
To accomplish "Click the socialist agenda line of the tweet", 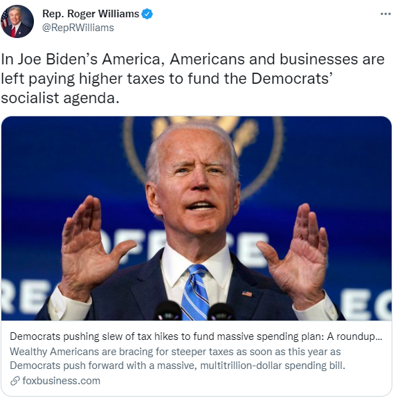I will [60, 98].
